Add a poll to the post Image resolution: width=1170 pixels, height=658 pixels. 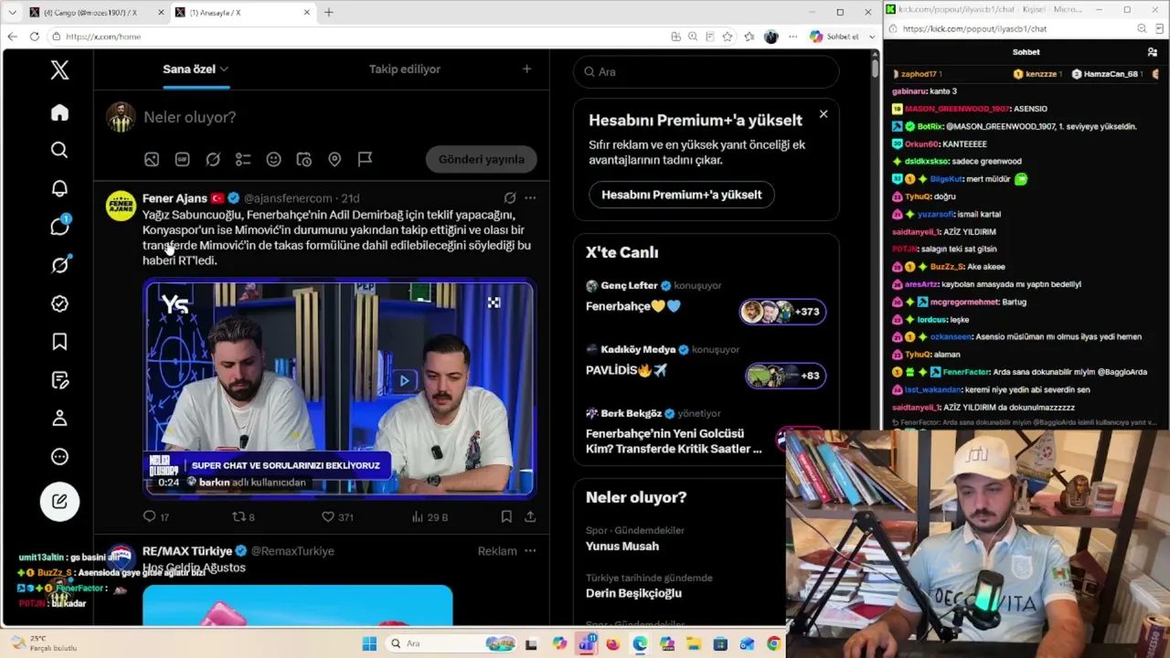(243, 159)
